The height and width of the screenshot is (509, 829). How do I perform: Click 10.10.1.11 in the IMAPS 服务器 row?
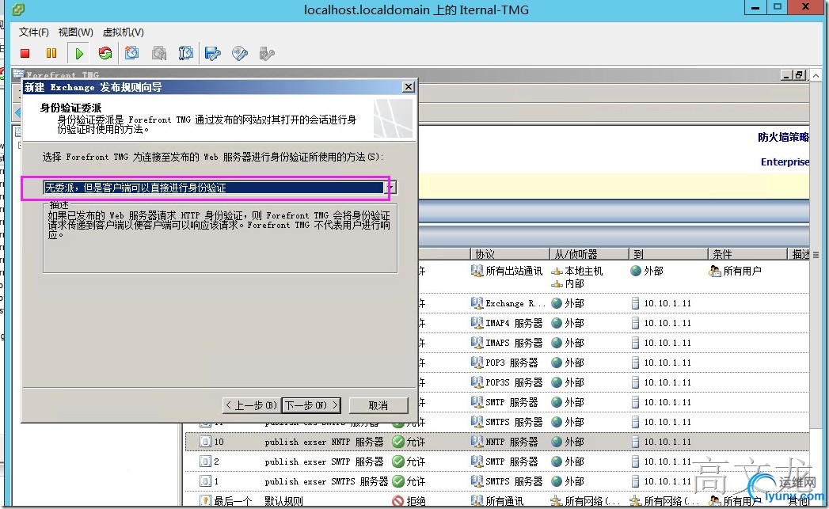click(x=667, y=343)
